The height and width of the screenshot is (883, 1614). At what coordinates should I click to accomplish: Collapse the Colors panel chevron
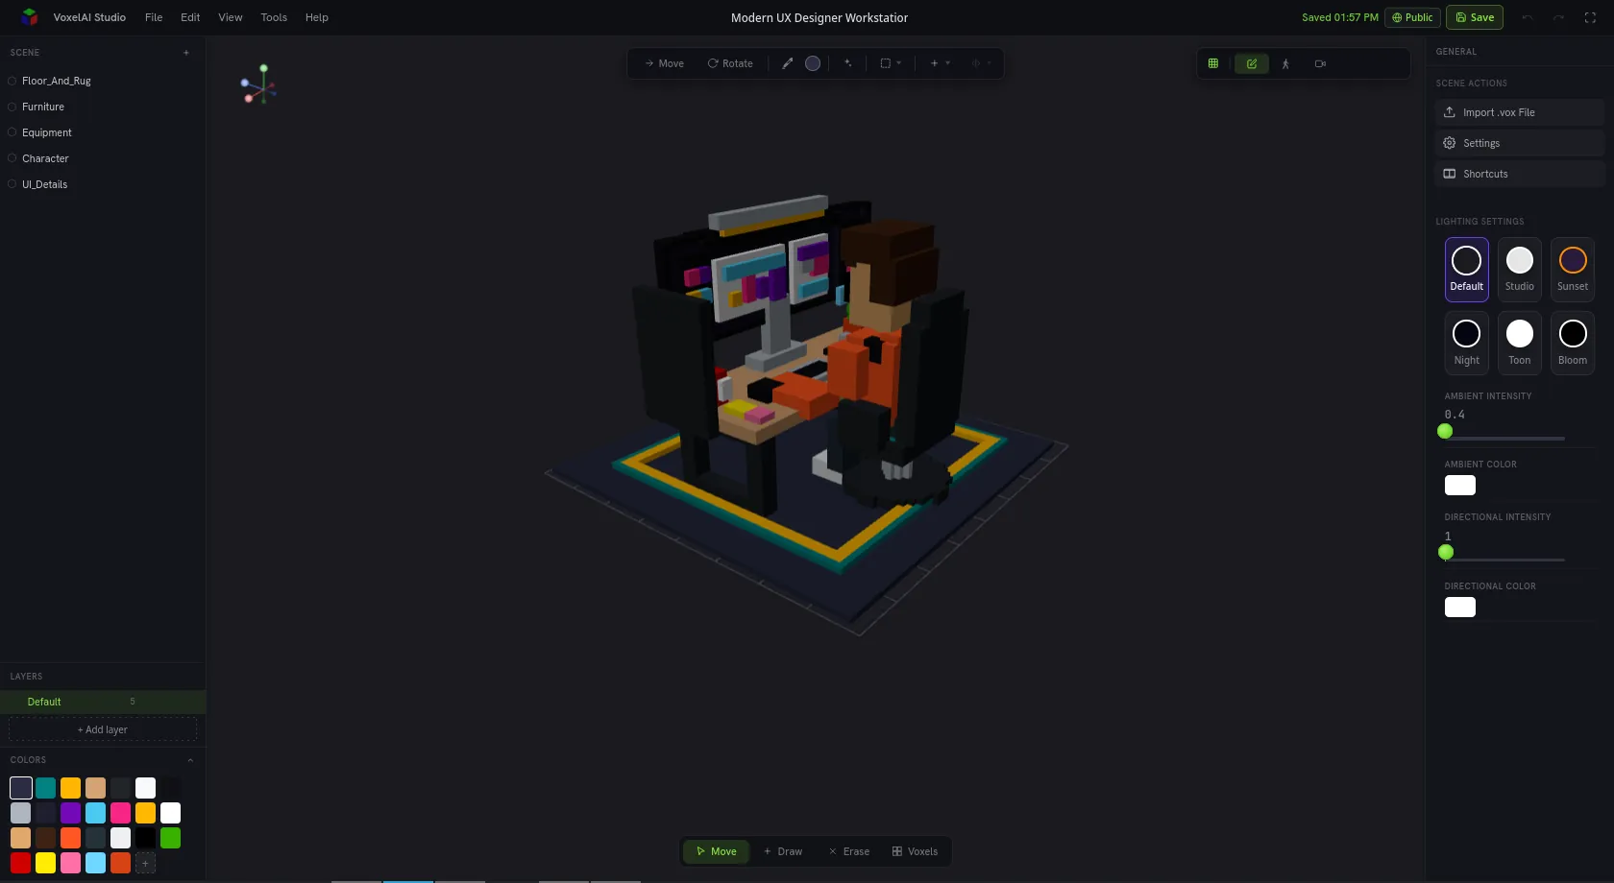coord(190,760)
